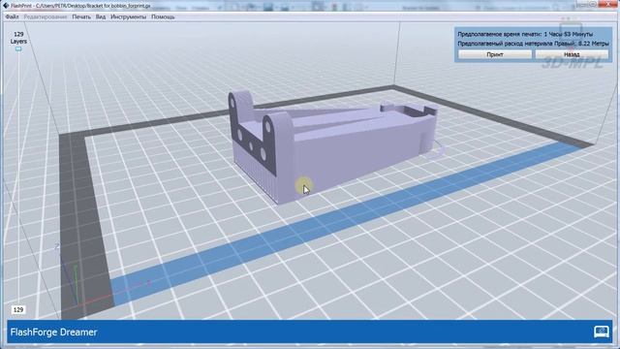
Task: Click the estimated material usage text
Action: [x=533, y=44]
